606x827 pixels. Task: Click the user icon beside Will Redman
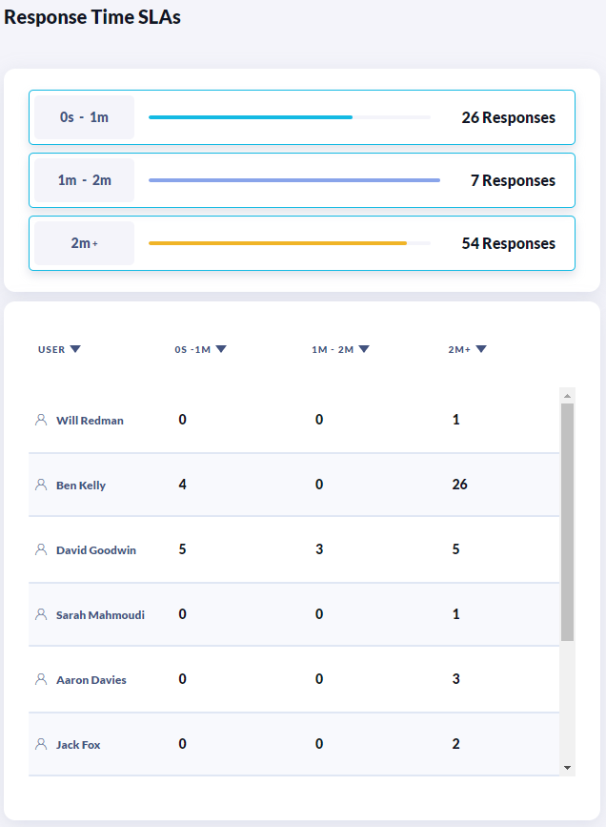point(41,420)
